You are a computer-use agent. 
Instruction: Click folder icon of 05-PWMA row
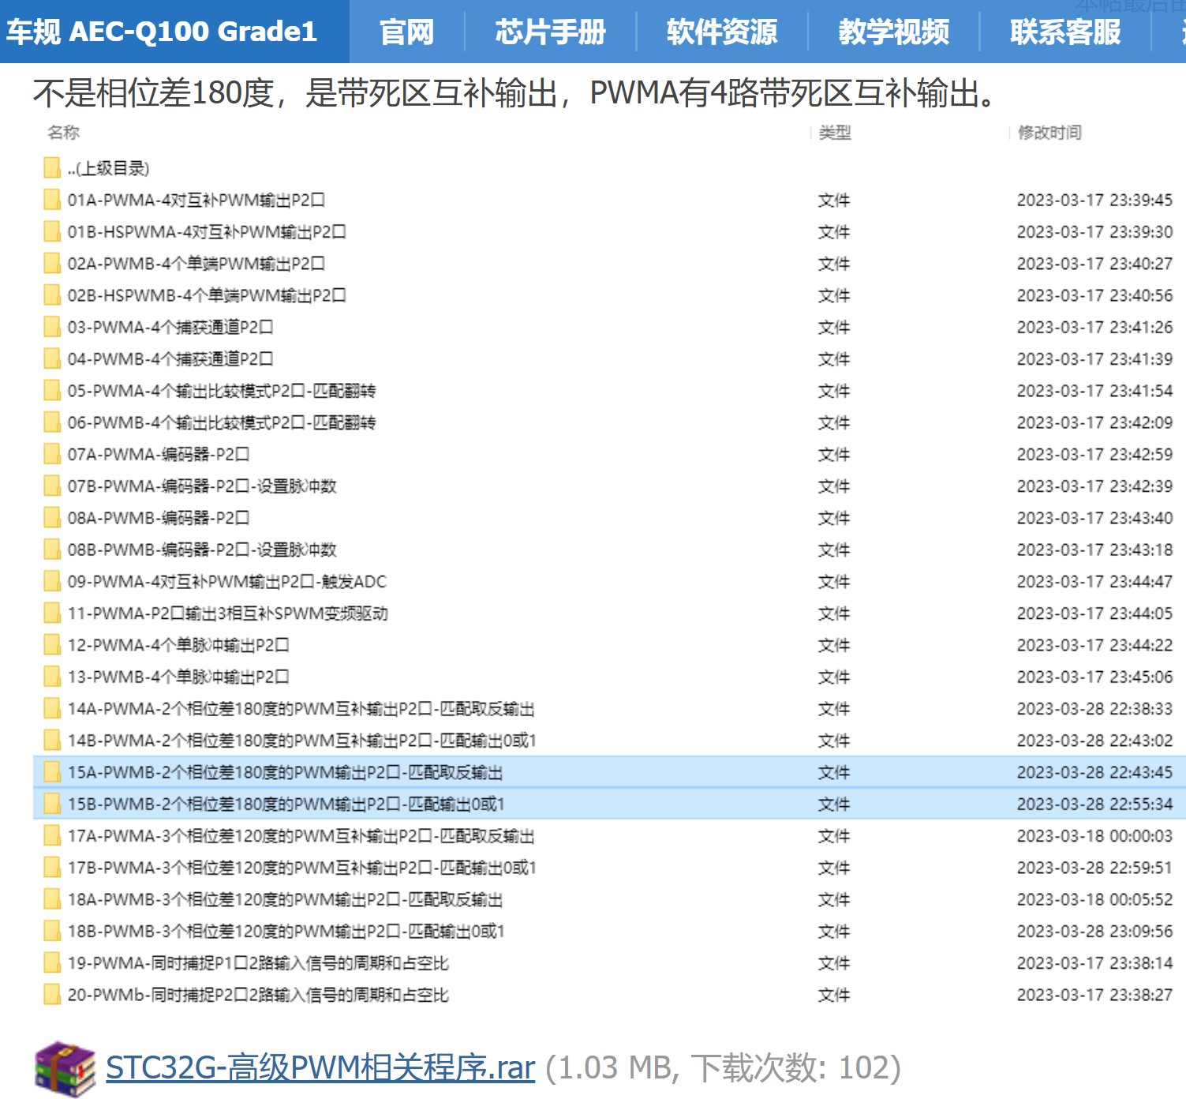pos(52,390)
